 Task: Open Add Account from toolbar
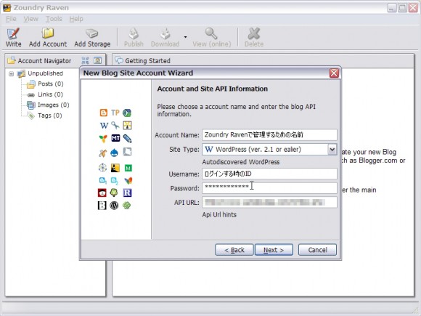pos(48,37)
